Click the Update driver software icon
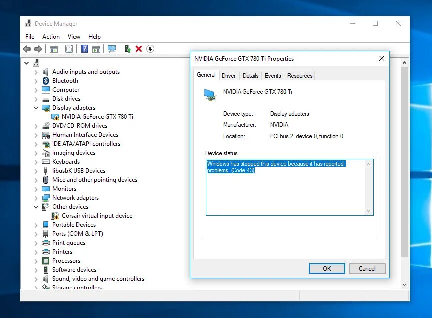 click(127, 49)
